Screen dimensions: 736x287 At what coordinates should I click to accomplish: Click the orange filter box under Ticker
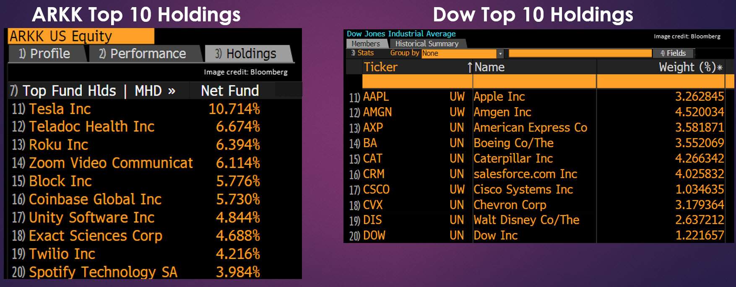pos(417,82)
